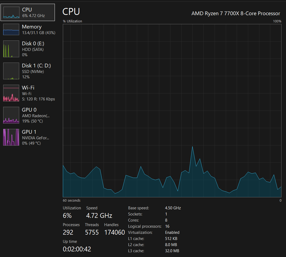The height and width of the screenshot is (257, 286).
Task: Click the Handles count 174060
Action: [115, 232]
